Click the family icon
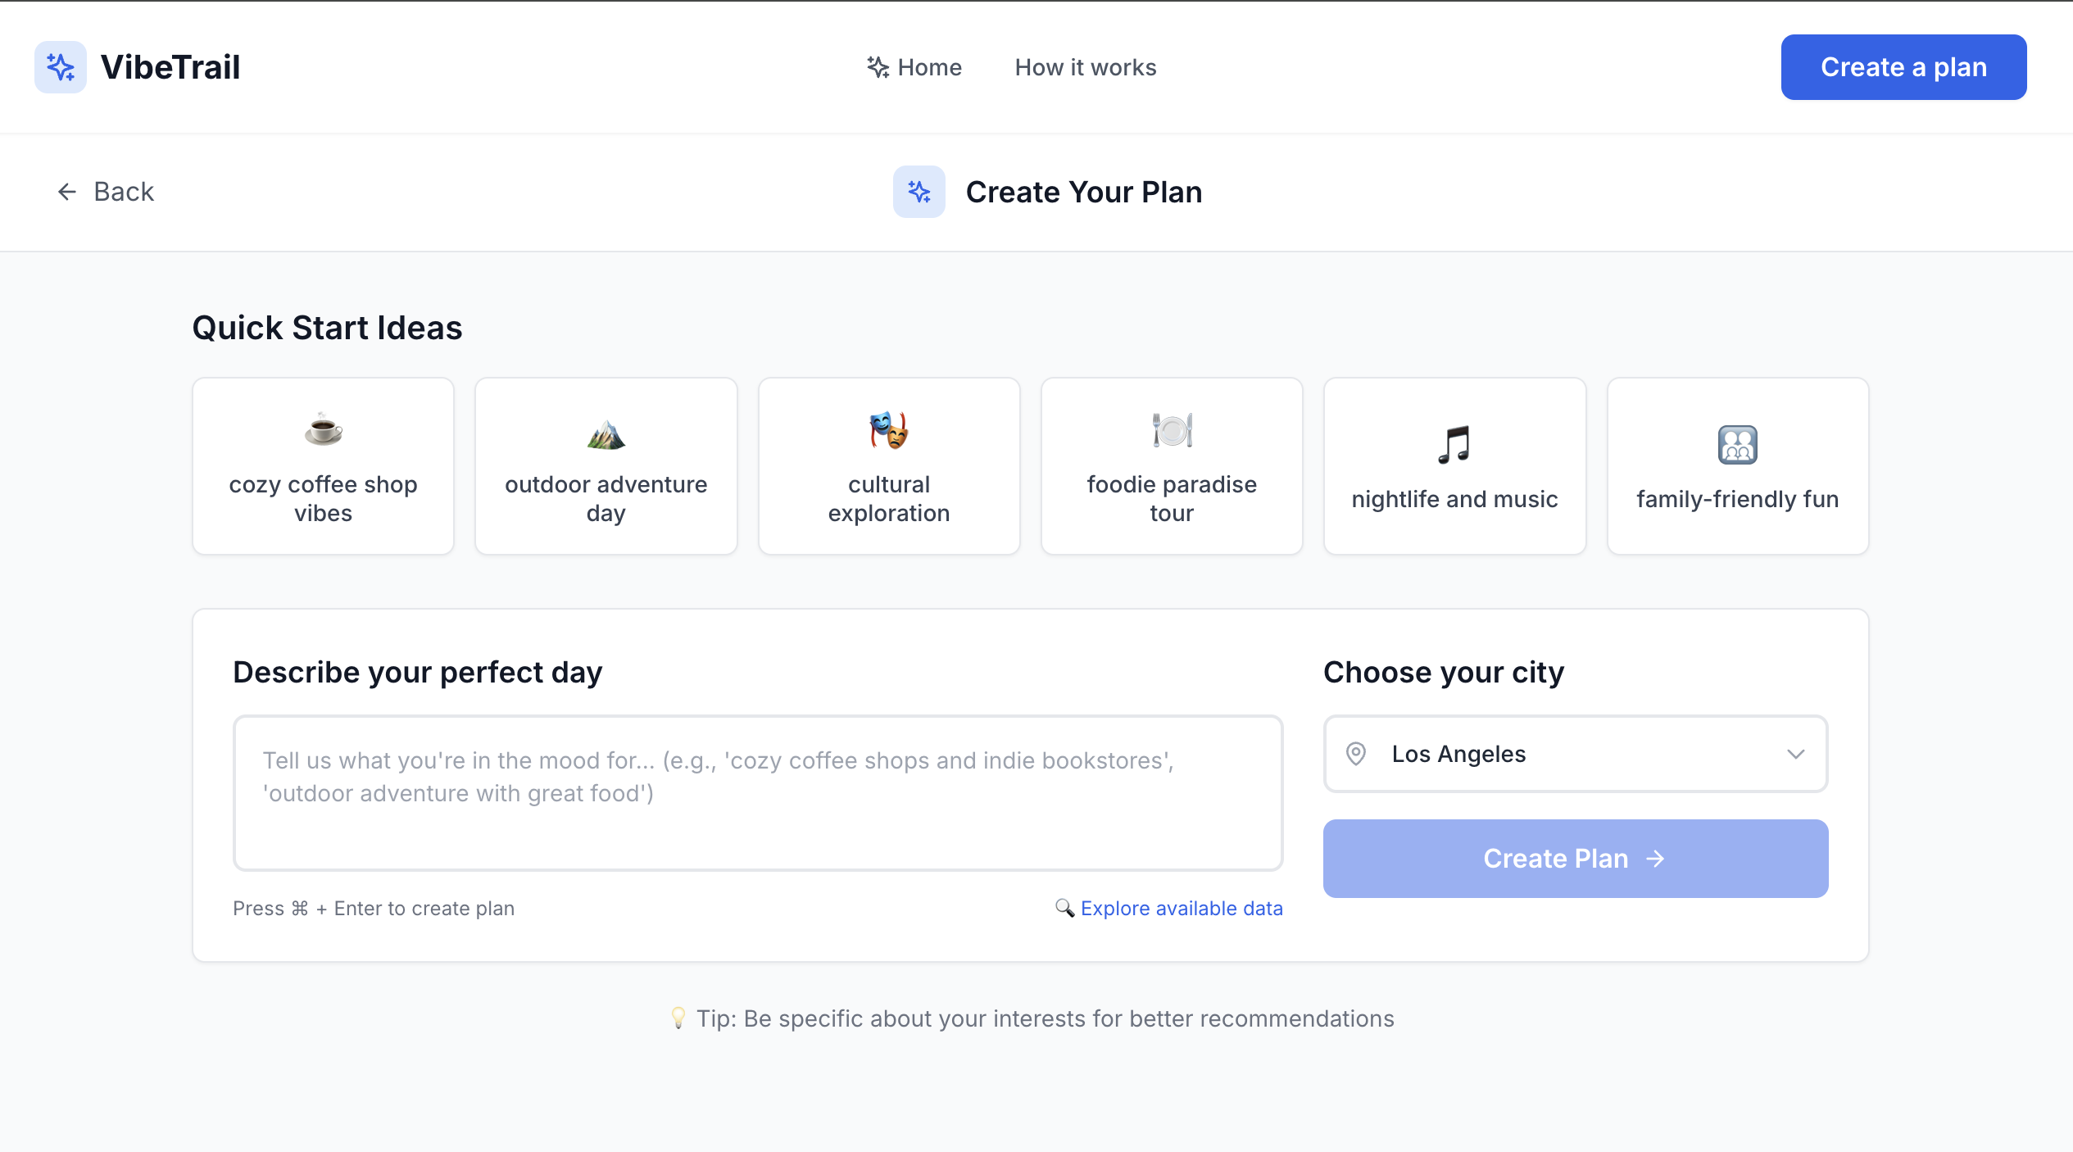The width and height of the screenshot is (2073, 1152). [1737, 445]
